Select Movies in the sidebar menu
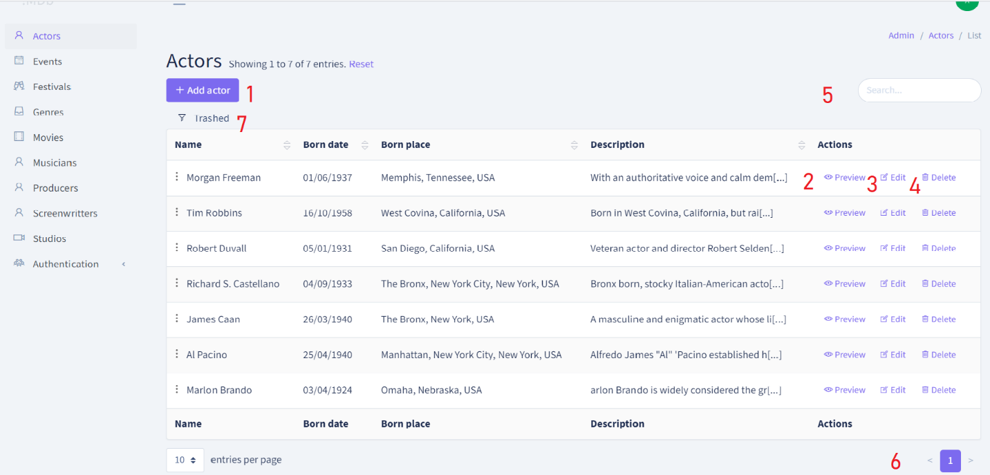The image size is (990, 475). click(46, 137)
